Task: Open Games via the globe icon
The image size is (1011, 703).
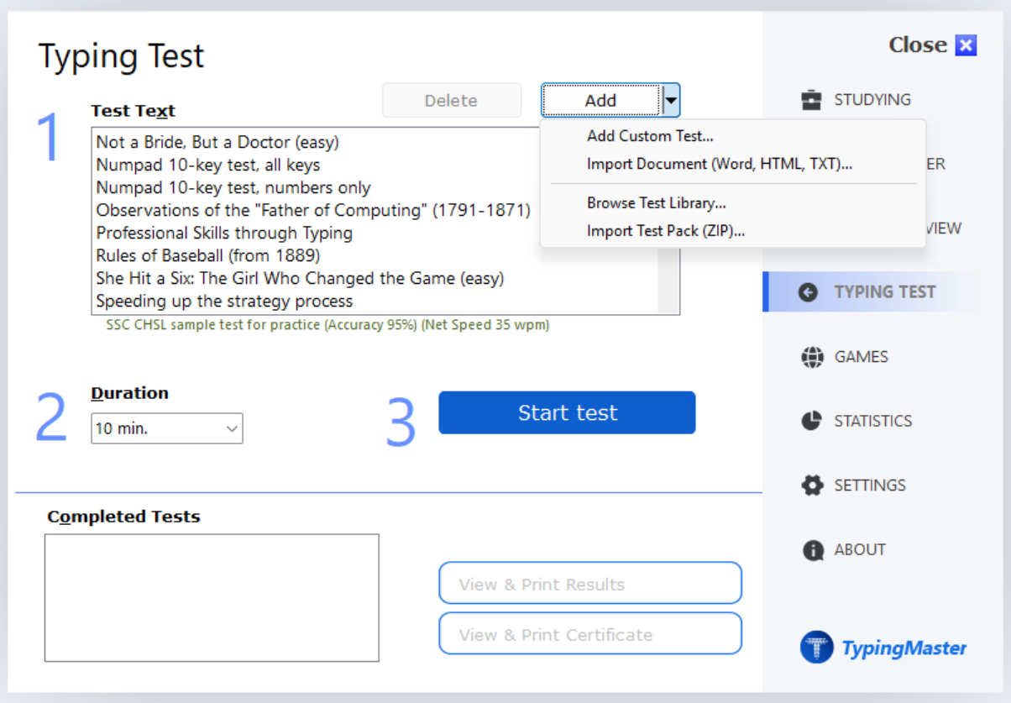Action: (812, 357)
